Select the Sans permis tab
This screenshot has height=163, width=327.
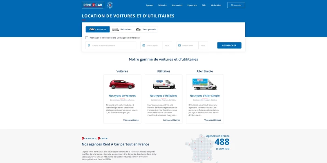point(146,29)
